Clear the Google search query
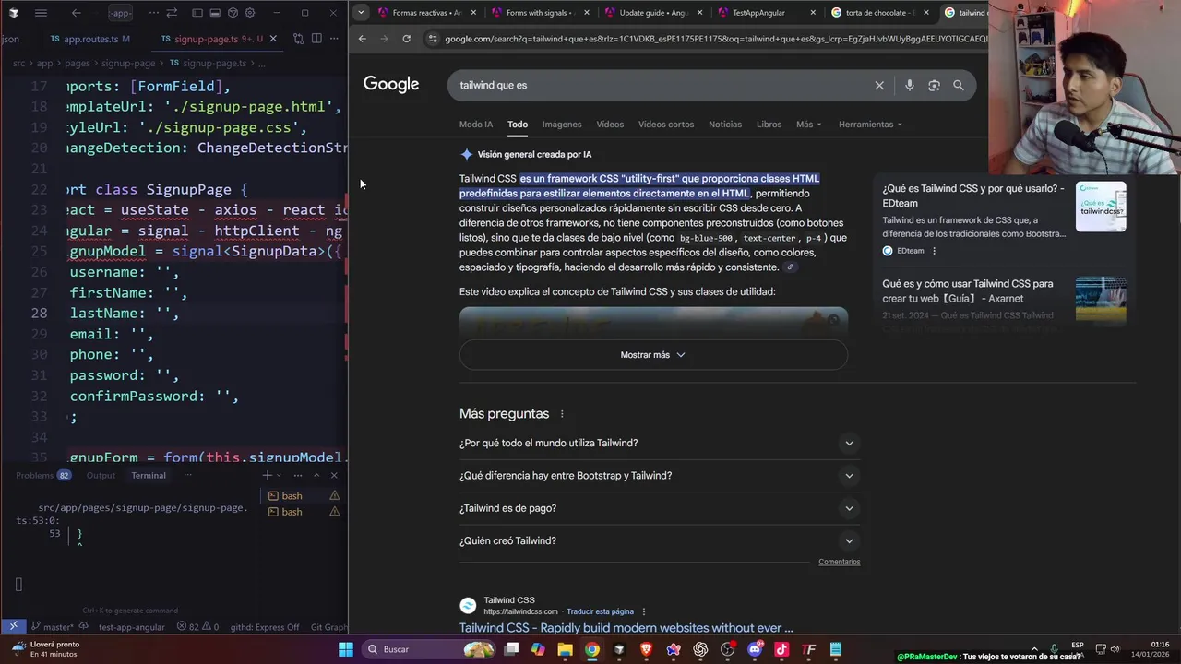The image size is (1181, 664). [x=879, y=85]
